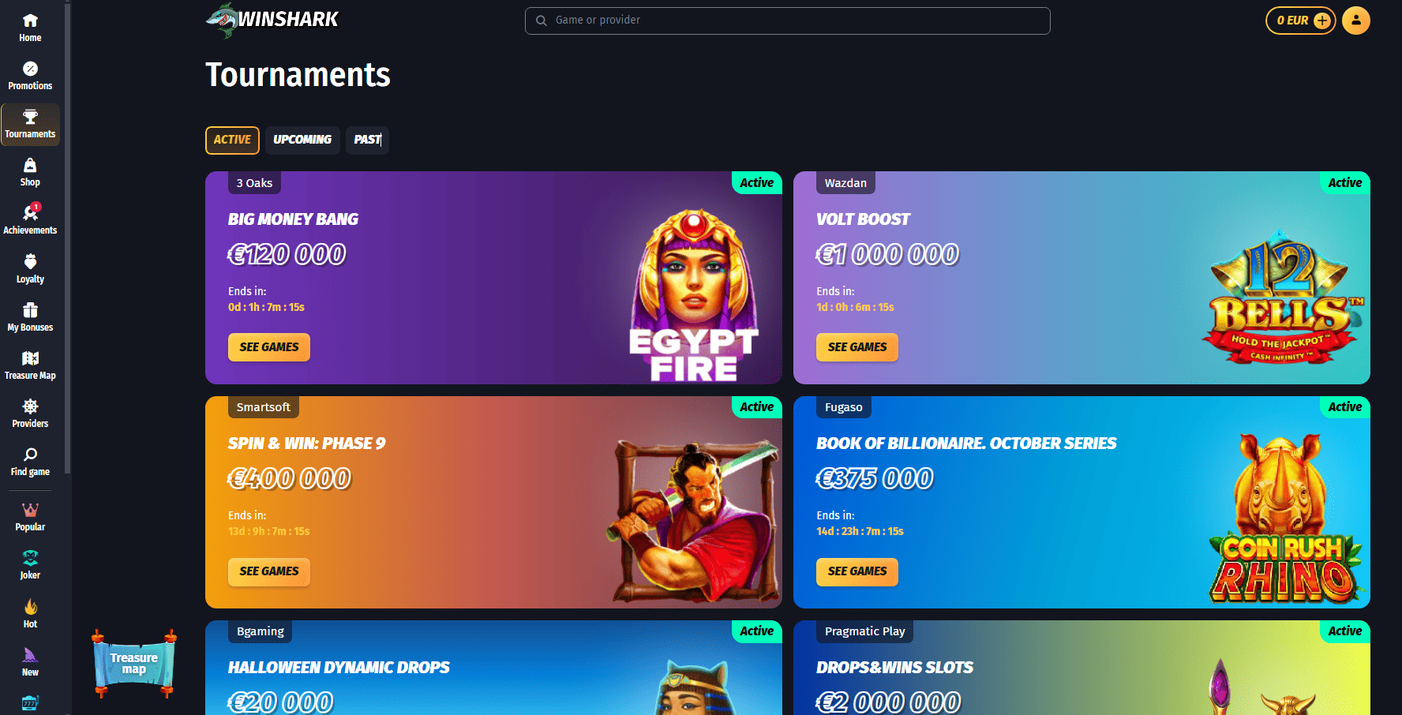Open the floating Treasure map scroll widget

tap(134, 664)
